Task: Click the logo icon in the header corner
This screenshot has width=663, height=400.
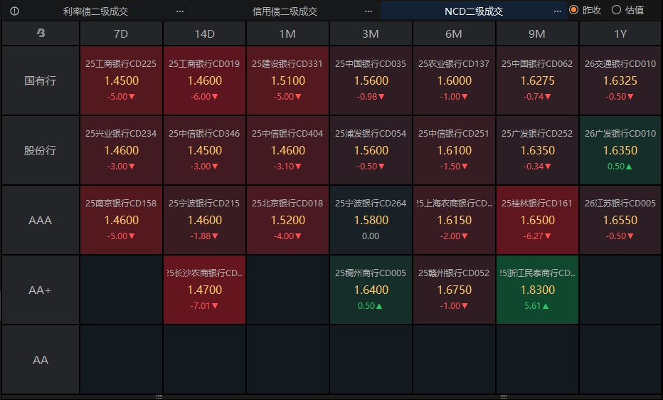Action: pos(41,33)
